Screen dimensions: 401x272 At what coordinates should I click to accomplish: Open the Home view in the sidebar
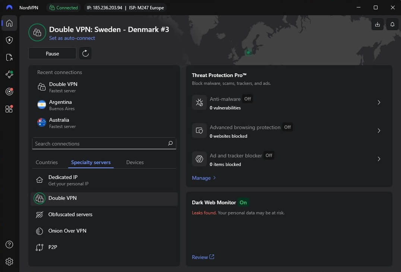point(9,23)
